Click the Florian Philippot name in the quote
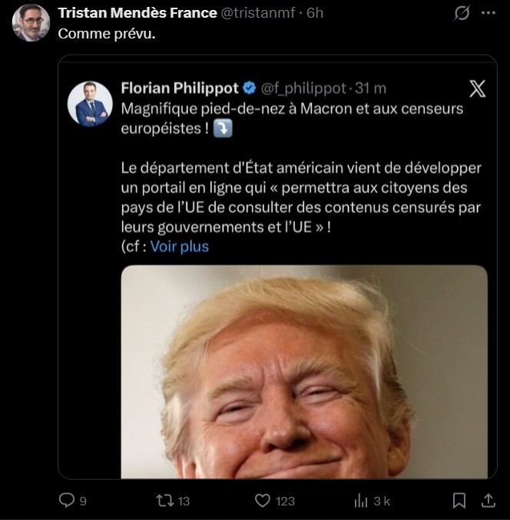The width and height of the screenshot is (510, 520). coord(180,88)
